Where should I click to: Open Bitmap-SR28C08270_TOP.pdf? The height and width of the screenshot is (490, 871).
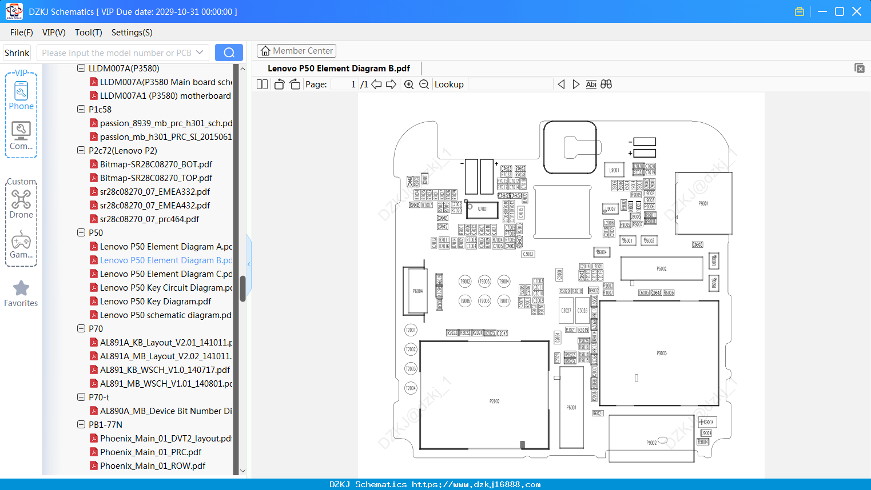156,178
